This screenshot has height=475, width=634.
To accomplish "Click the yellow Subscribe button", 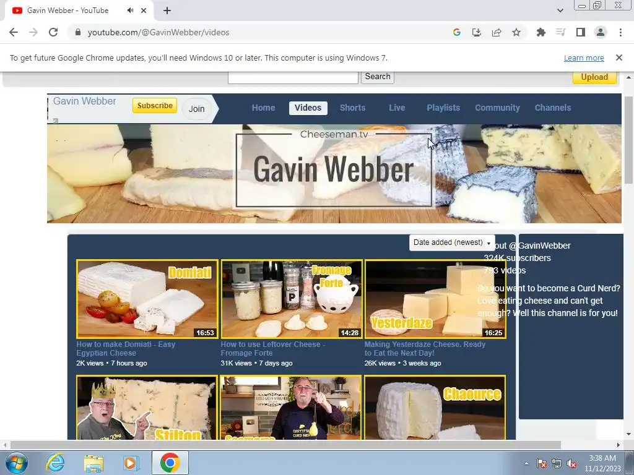I will (x=155, y=105).
